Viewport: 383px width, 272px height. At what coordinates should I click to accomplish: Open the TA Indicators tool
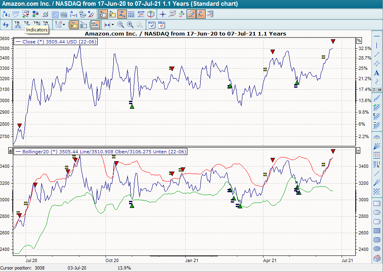[17, 24]
